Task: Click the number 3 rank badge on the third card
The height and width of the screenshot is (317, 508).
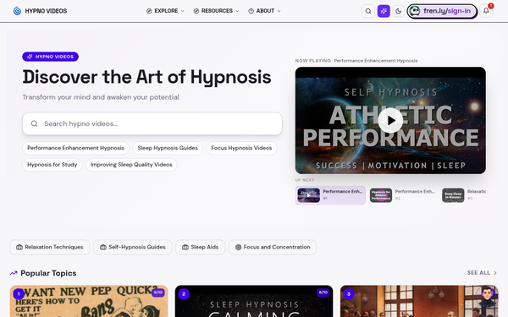Action: 349,294
